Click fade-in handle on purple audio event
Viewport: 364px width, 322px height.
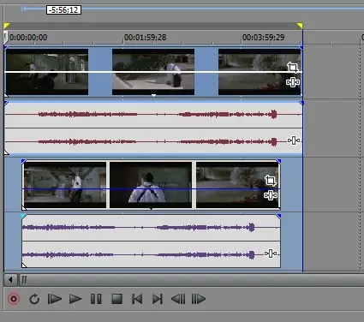(23, 217)
